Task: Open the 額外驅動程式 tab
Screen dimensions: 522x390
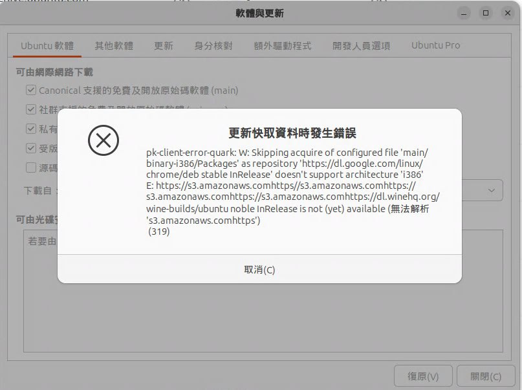Action: [283, 46]
